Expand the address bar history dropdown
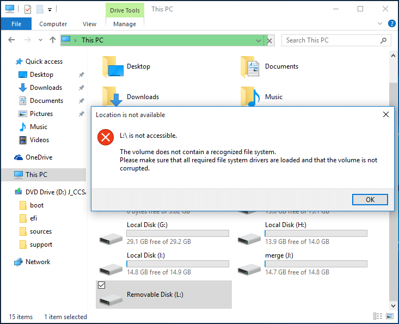The width and height of the screenshot is (399, 324). (259, 40)
